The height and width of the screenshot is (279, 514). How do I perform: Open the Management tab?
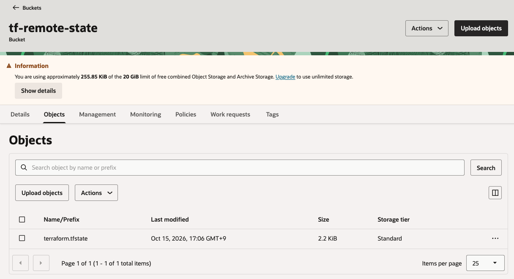pyautogui.click(x=98, y=114)
